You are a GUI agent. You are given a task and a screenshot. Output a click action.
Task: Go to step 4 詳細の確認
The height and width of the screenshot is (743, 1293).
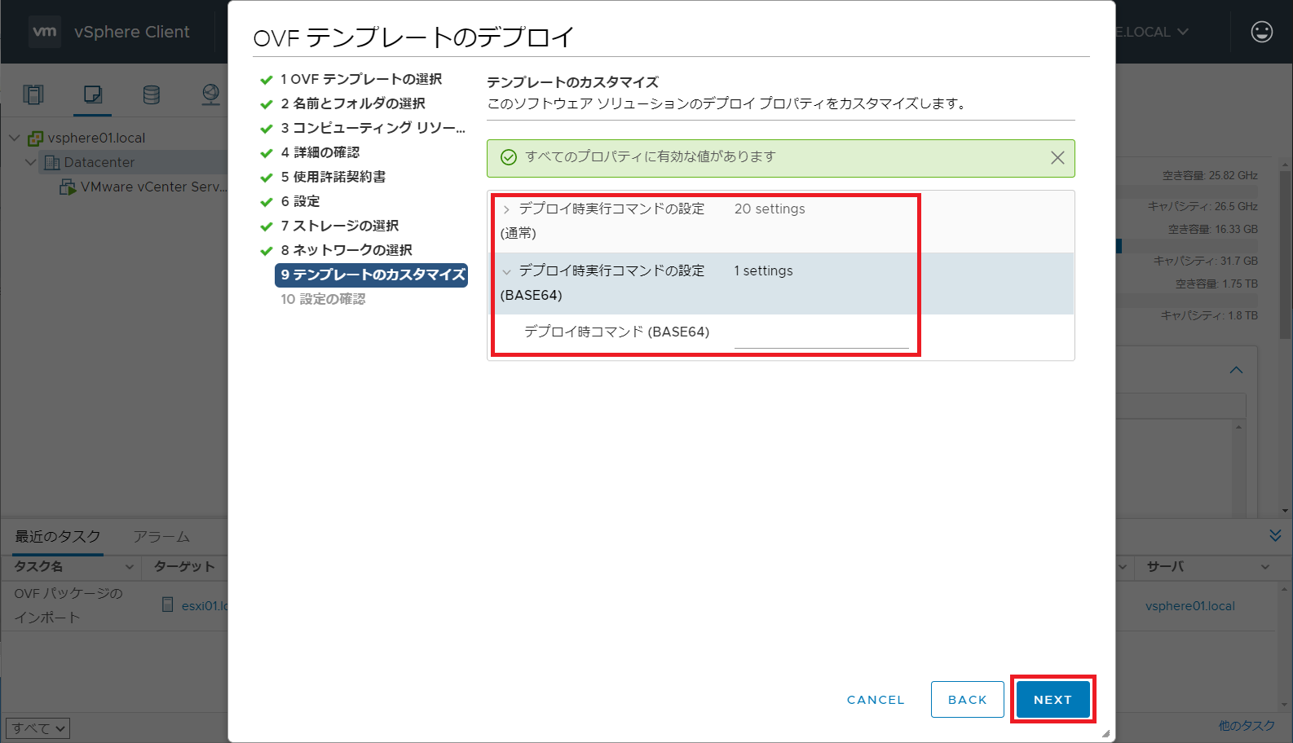[x=320, y=152]
